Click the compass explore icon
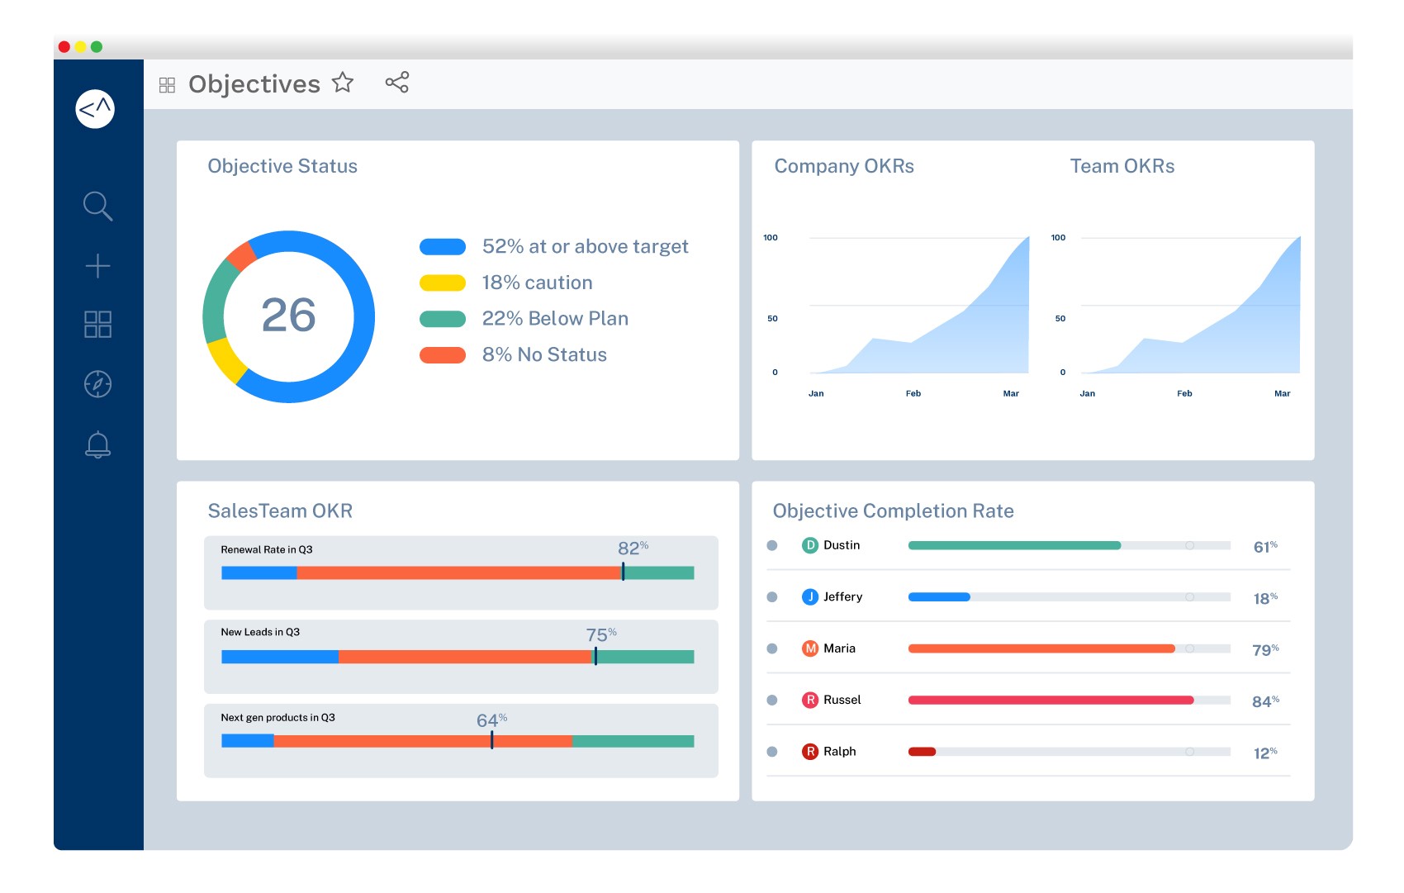Viewport: 1404px width, 893px height. [97, 384]
